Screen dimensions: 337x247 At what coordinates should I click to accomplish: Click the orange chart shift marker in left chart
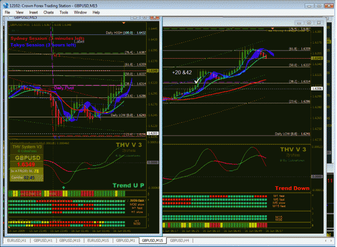click(x=123, y=23)
